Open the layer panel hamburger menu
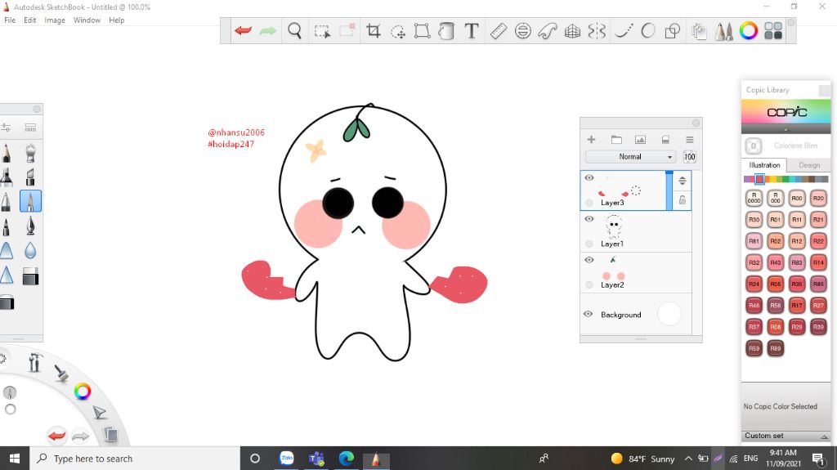 (689, 140)
